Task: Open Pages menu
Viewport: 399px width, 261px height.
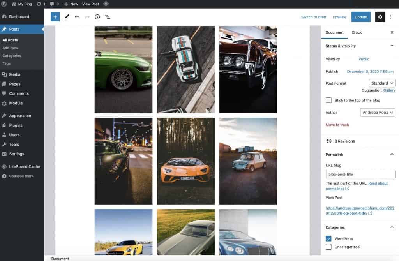Action: click(22, 84)
